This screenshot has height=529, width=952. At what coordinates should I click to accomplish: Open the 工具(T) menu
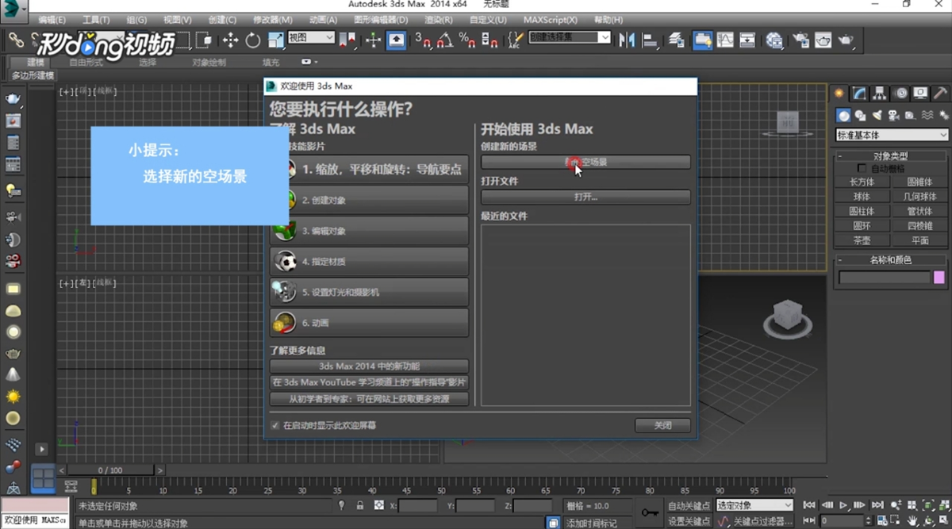97,20
